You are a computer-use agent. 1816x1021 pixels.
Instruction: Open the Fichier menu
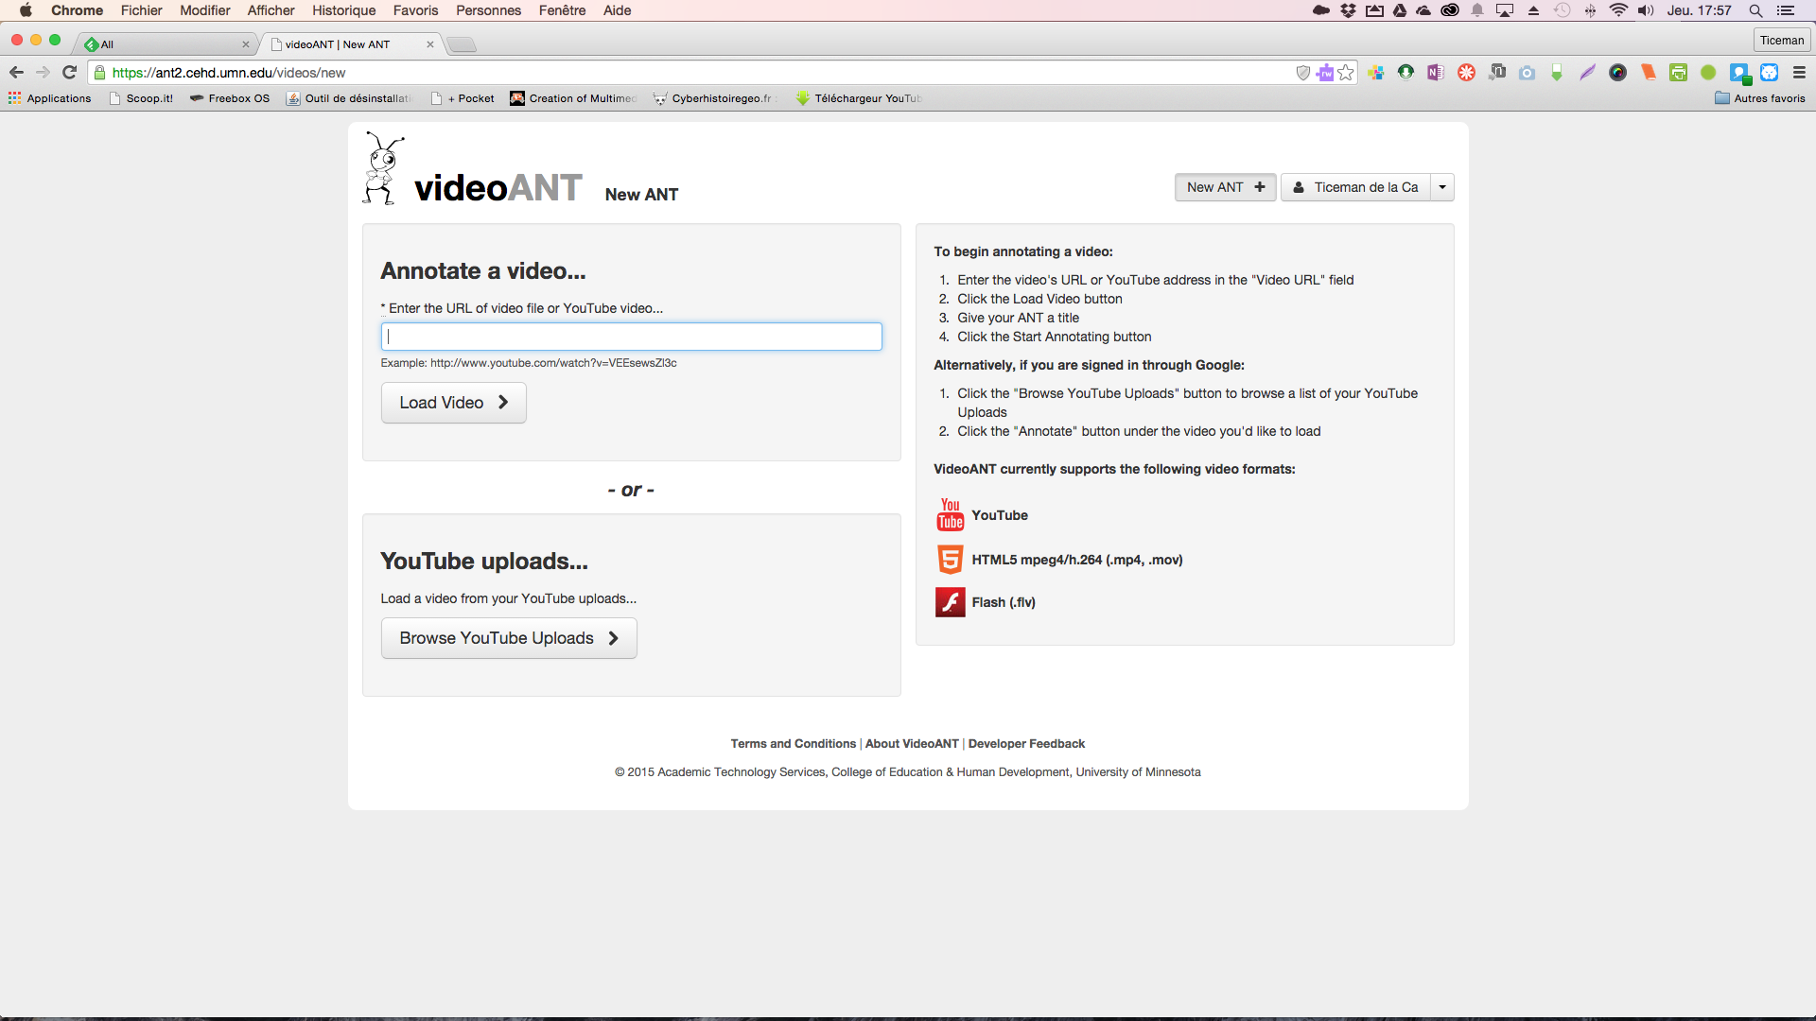tap(141, 10)
